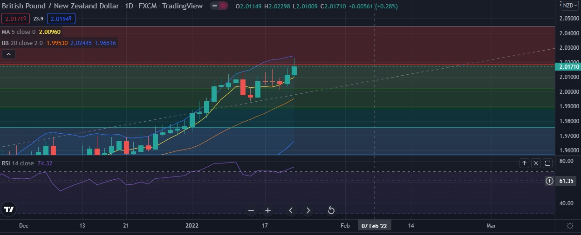Click the 14 label on the time axis
This screenshot has width=581, height=235.
pos(411,225)
